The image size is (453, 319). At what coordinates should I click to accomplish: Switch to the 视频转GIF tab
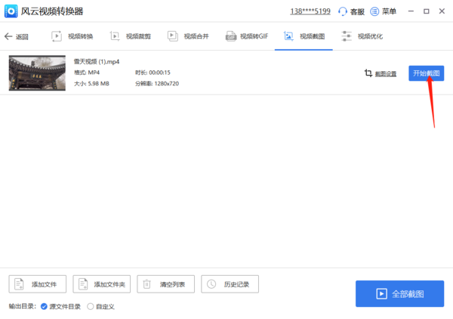tap(247, 36)
